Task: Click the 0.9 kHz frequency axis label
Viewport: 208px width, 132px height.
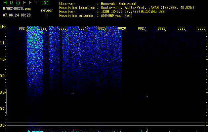Action: pos(2,76)
